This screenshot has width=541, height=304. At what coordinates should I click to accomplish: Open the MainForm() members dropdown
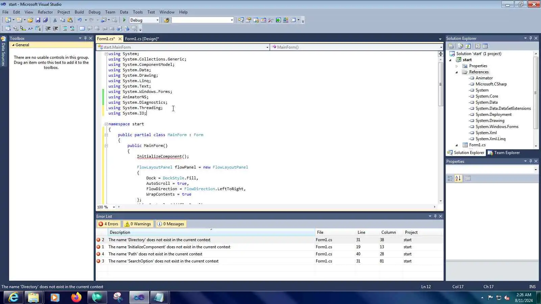pyautogui.click(x=441, y=47)
